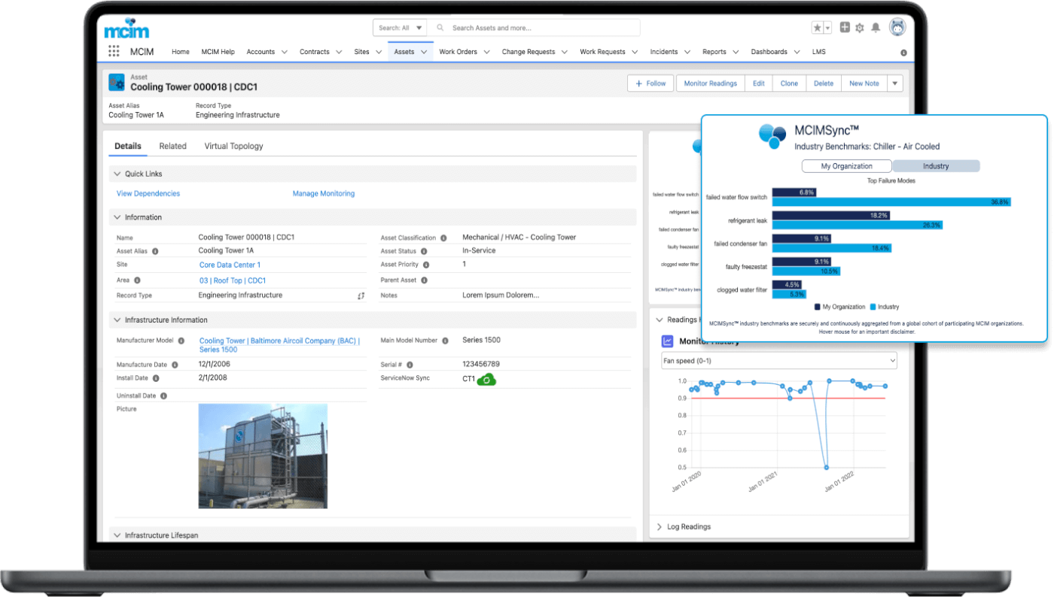Open the app launcher grid icon
Viewport: 1054px width, 597px height.
coord(114,51)
